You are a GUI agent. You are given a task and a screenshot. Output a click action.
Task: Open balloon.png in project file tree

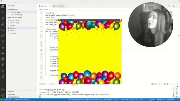pyautogui.click(x=14, y=23)
